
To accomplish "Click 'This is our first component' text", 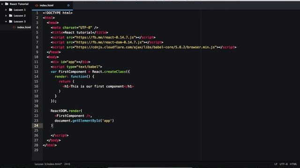I will tap(97, 86).
